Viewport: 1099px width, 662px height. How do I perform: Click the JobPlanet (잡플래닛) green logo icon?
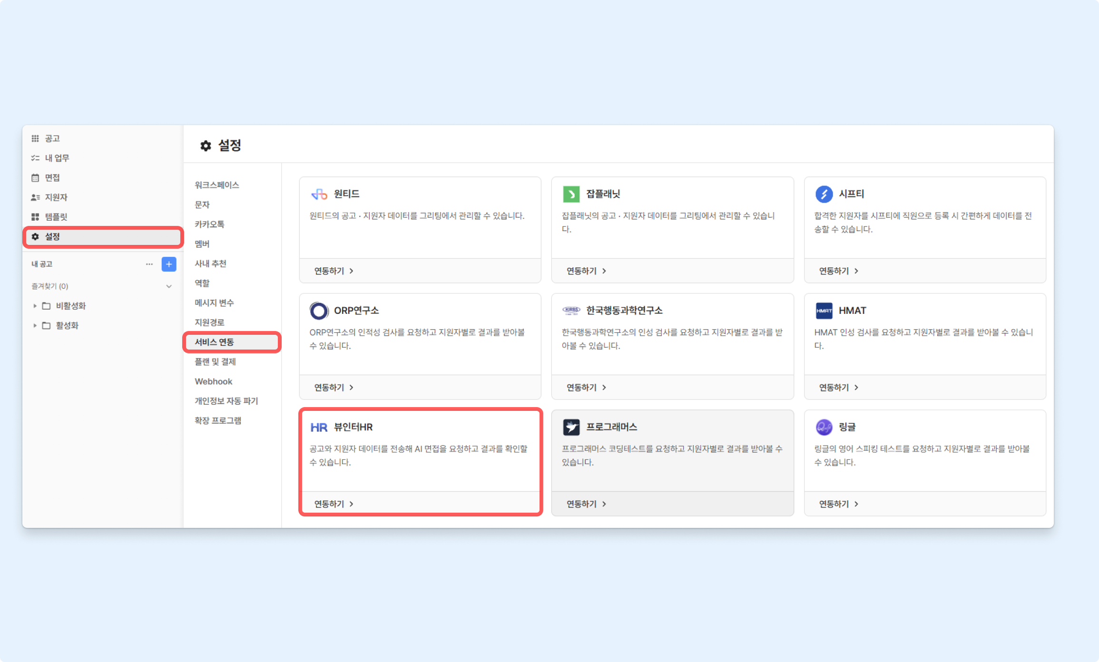pyautogui.click(x=571, y=194)
